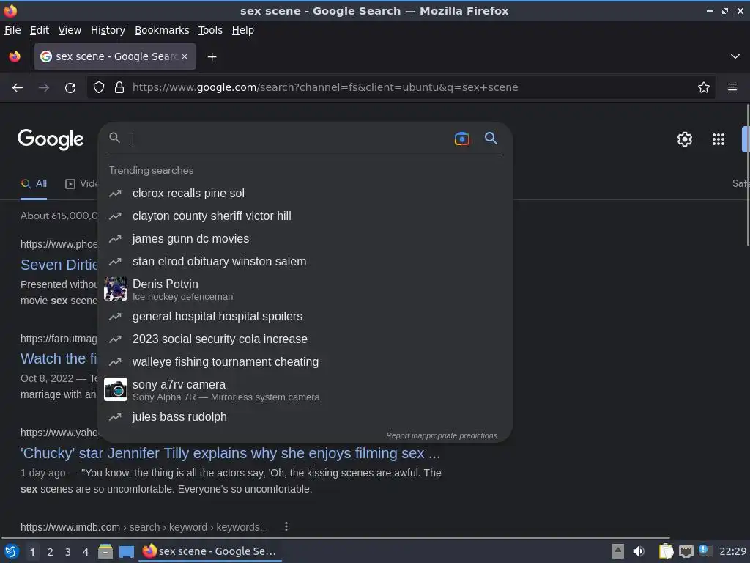This screenshot has height=563, width=750.
Task: Open more options for imdb.com result
Action: (286, 526)
